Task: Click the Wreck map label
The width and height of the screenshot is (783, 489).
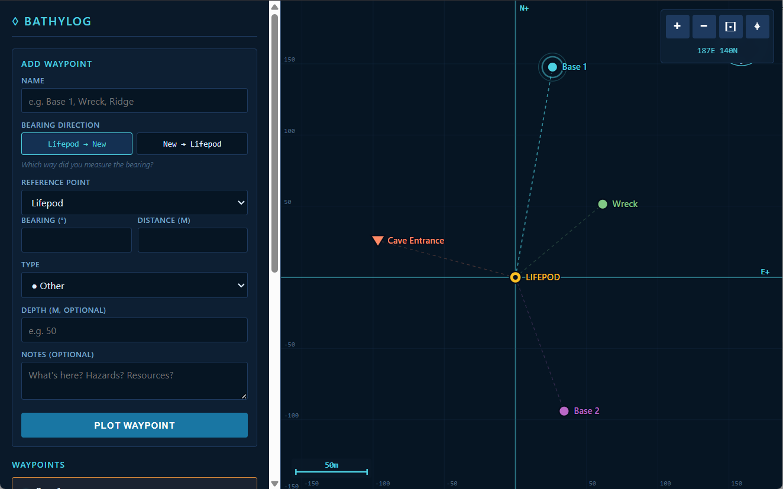Action: point(625,204)
